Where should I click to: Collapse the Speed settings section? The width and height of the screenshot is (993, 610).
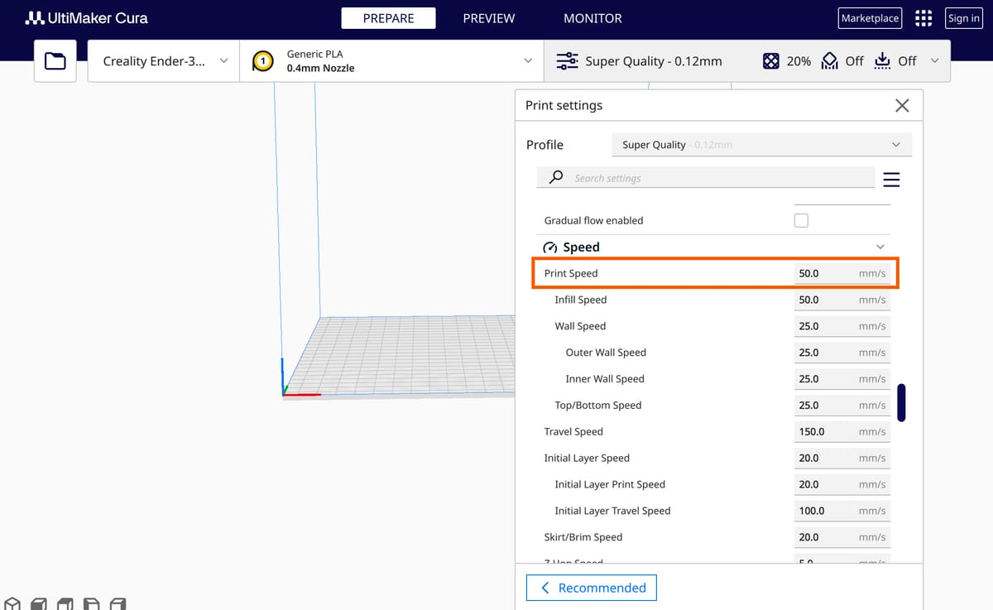[880, 247]
